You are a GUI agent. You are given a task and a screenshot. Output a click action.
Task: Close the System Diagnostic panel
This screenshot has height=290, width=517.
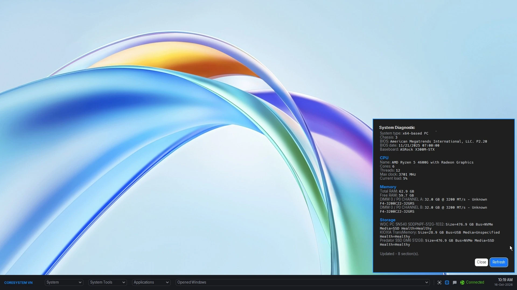(481, 262)
